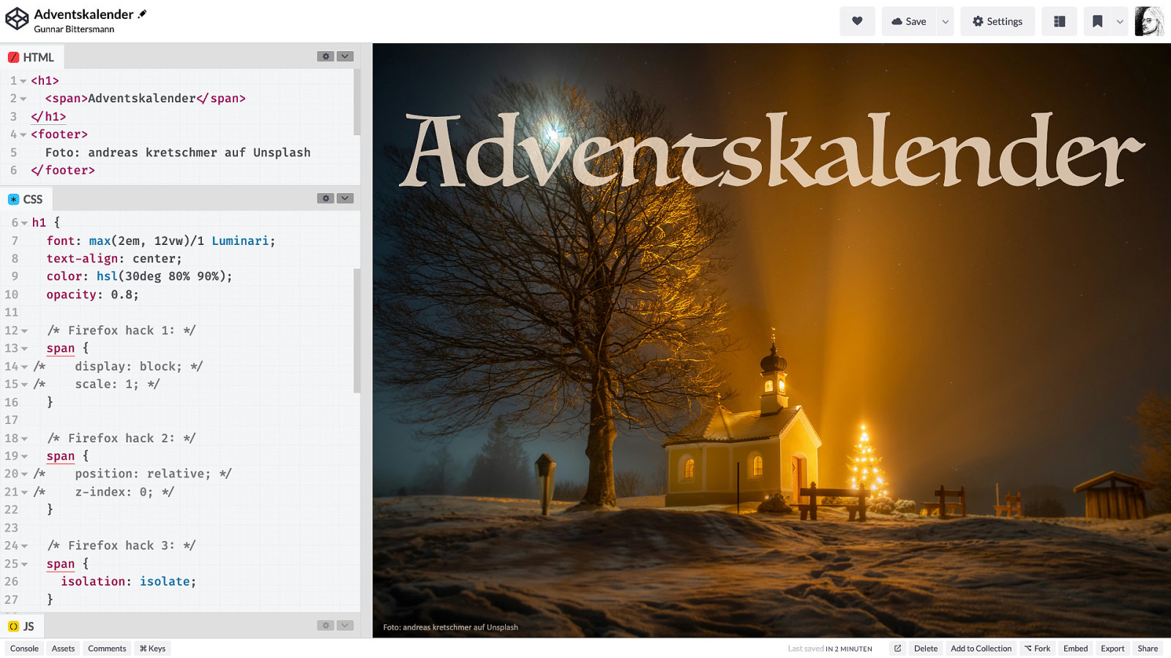Open user profile avatar menu
This screenshot has width=1171, height=658.
(1149, 21)
